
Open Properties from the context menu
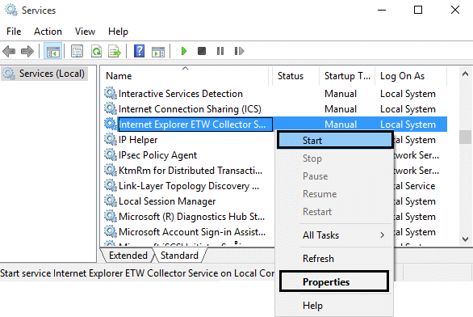click(334, 282)
